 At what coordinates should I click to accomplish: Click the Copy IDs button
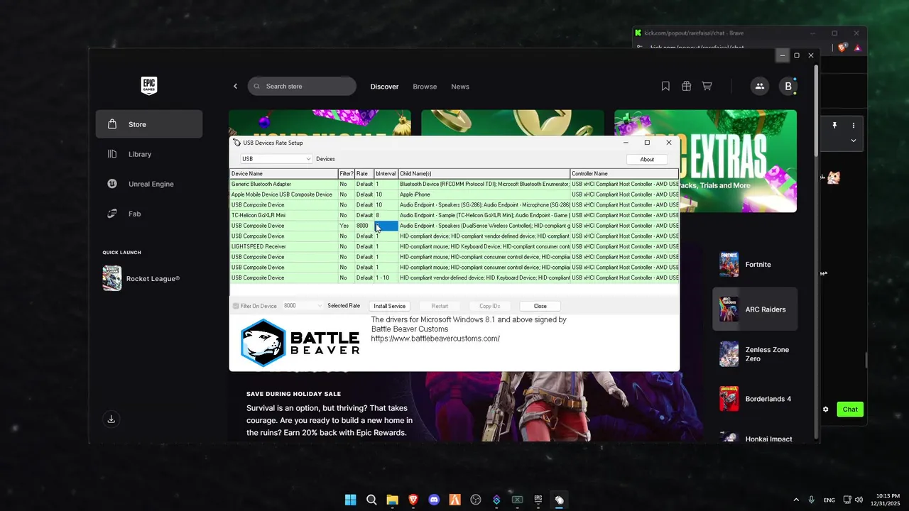coord(490,306)
